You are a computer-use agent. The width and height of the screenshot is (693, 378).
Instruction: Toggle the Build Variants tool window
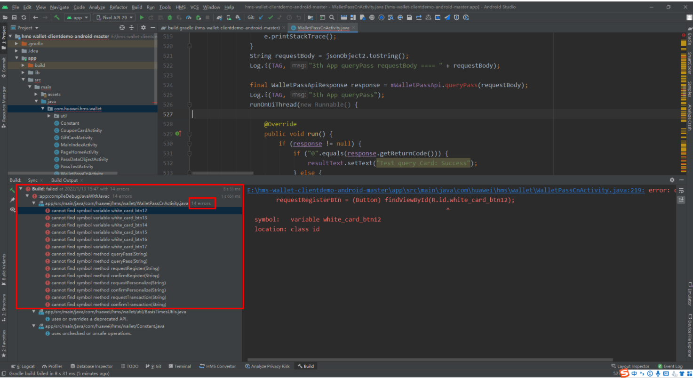click(4, 269)
